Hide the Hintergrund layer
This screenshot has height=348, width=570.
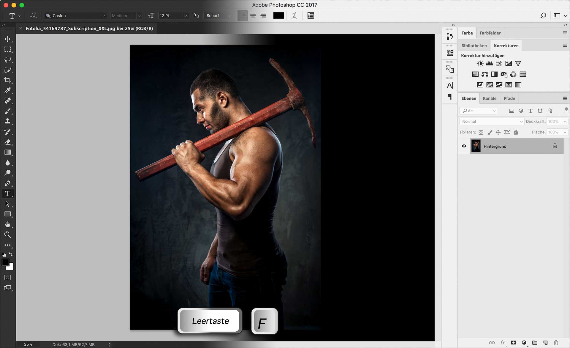click(464, 146)
